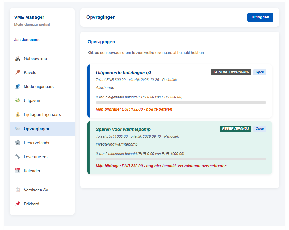Click the Prikbord pushpin icon
The width and height of the screenshot is (289, 230).
point(18,204)
